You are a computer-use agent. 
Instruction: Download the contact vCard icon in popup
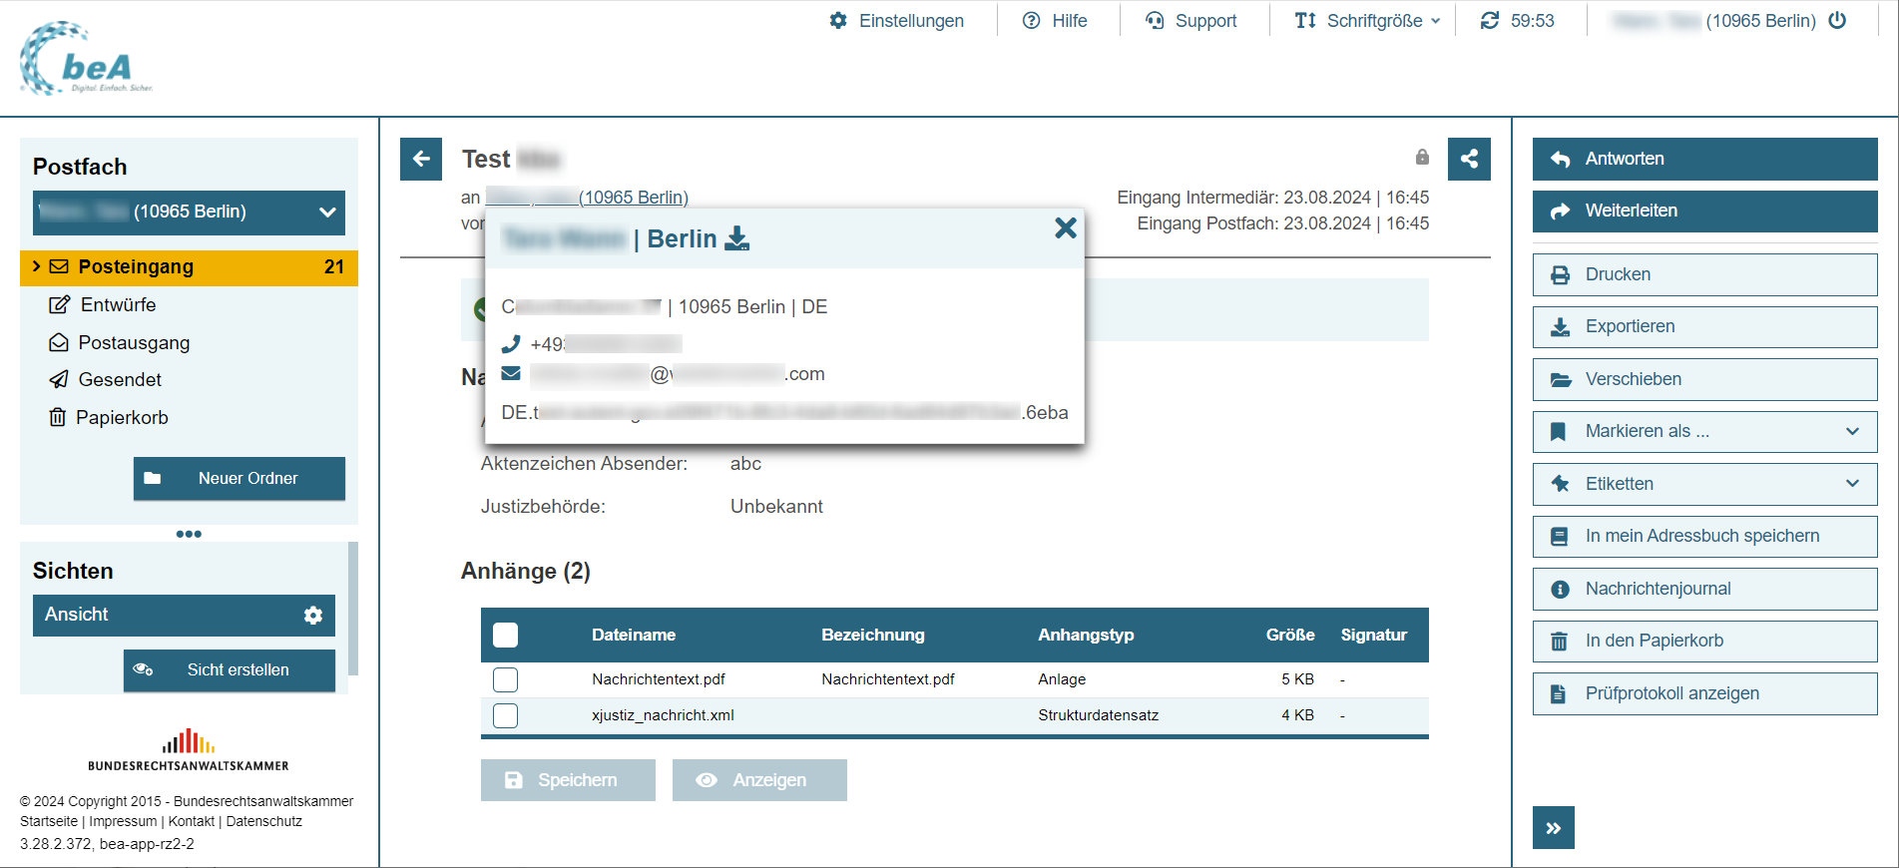pos(736,238)
